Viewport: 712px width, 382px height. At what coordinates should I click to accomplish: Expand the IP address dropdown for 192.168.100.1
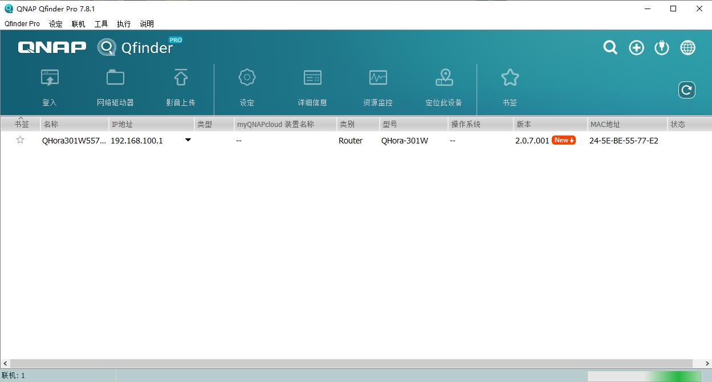pyautogui.click(x=188, y=139)
